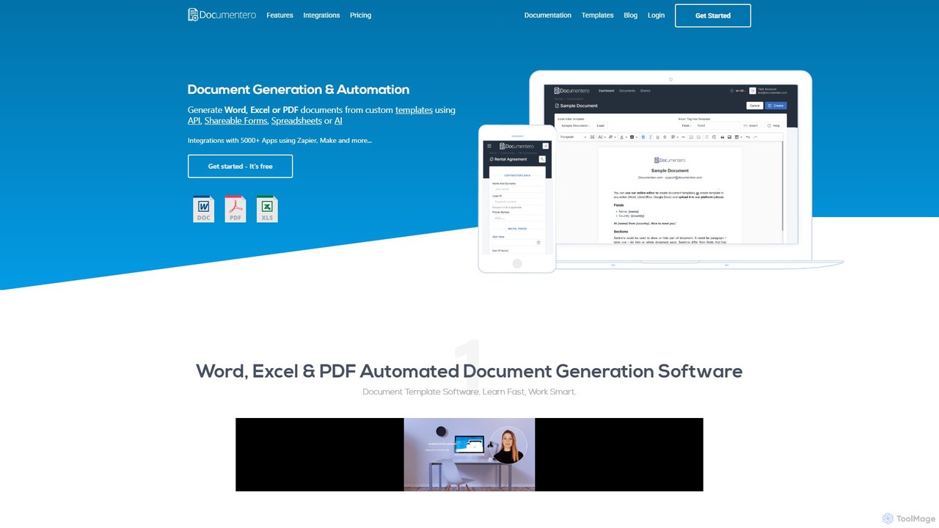Click the Excel XLS file icon
Viewport: 939px width, 528px height.
pyautogui.click(x=267, y=209)
